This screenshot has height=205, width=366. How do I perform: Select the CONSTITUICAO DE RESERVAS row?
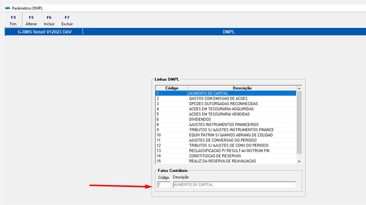[x=224, y=156]
